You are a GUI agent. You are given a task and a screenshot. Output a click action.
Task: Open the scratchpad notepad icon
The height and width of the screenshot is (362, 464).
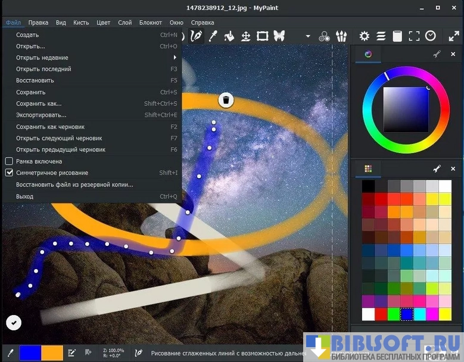pos(397,36)
